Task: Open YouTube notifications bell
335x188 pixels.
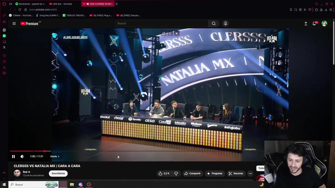Action: point(314,23)
